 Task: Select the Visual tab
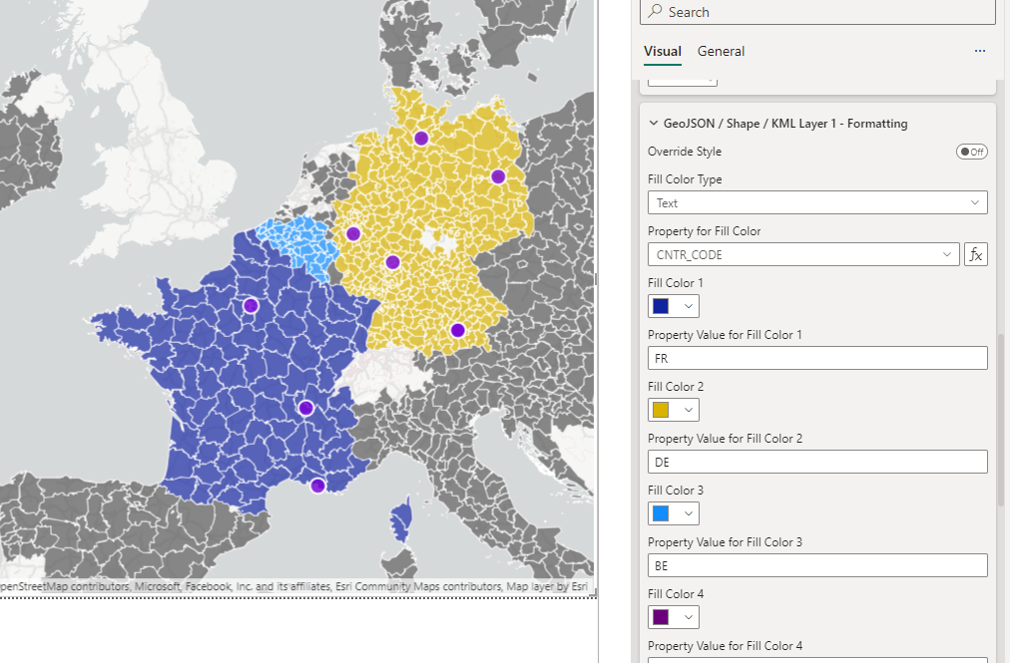(663, 51)
